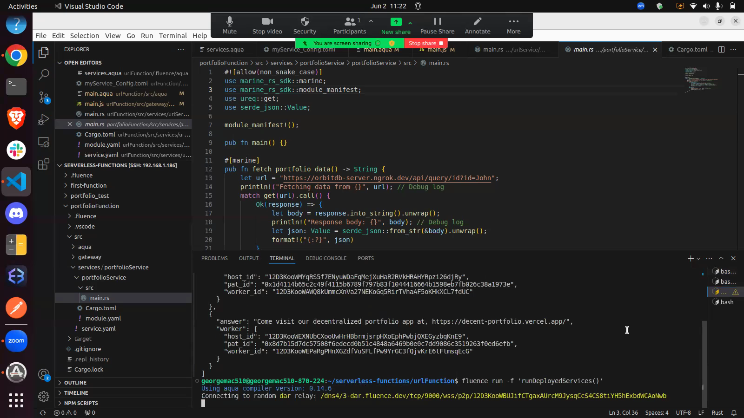
Task: Close the terminal panel
Action: coord(733,258)
